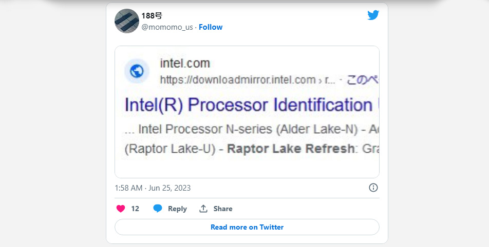Click the globe icon beside intel.com
489x247 pixels.
[137, 71]
